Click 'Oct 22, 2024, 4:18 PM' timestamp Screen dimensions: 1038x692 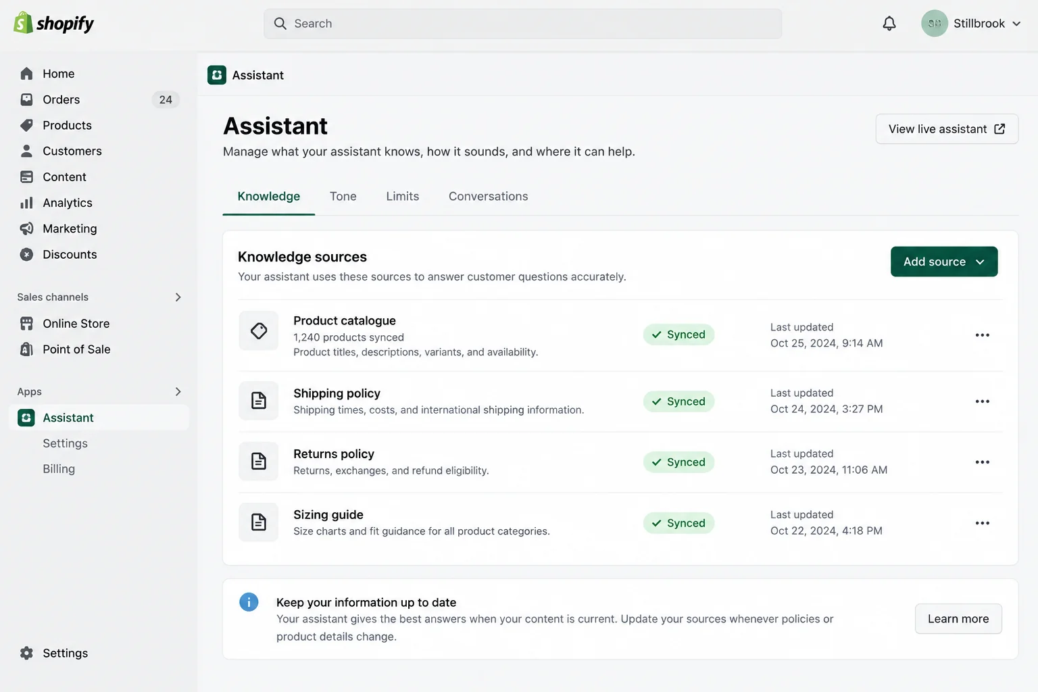click(826, 530)
